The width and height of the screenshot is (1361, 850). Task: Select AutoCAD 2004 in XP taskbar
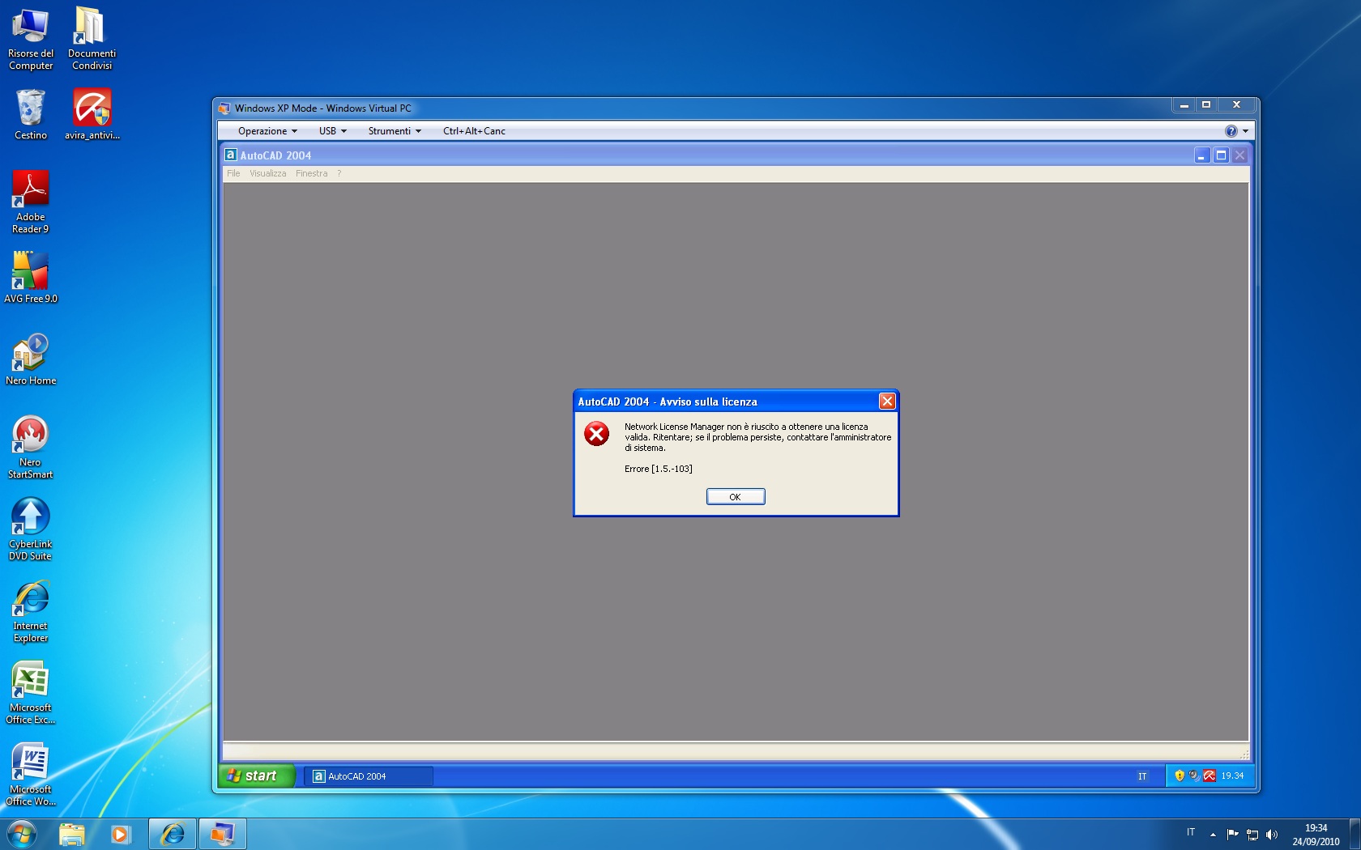tap(368, 776)
